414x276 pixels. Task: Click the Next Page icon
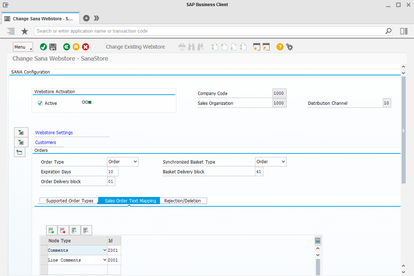coord(234,47)
